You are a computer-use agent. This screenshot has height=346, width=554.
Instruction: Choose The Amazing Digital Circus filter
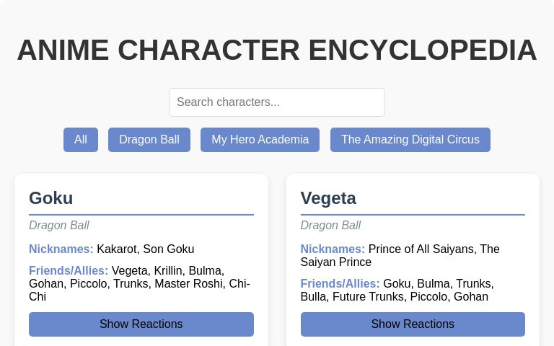pos(410,140)
